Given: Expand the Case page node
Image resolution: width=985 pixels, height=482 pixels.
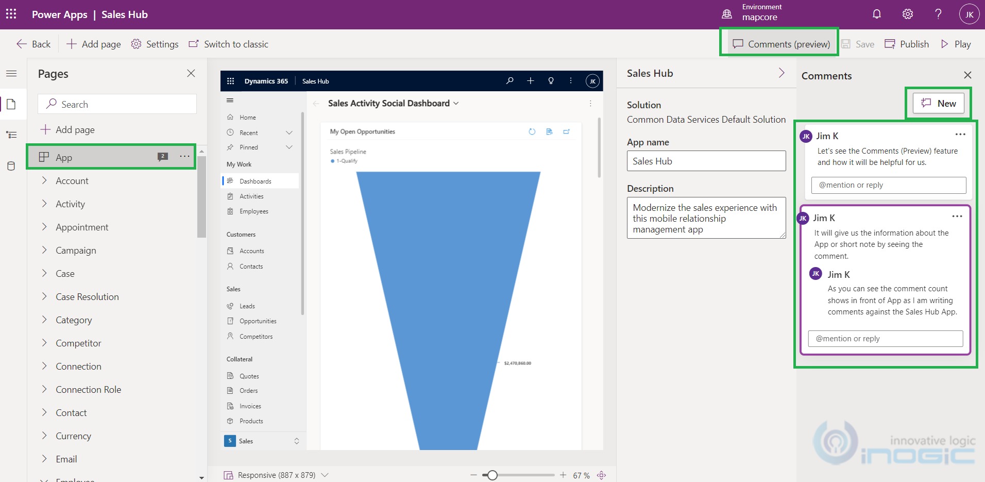Looking at the screenshot, I should tap(44, 273).
